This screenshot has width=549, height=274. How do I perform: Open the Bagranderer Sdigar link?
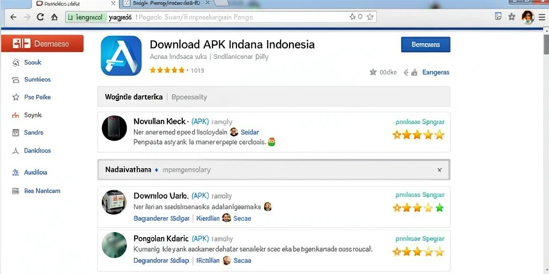161,218
